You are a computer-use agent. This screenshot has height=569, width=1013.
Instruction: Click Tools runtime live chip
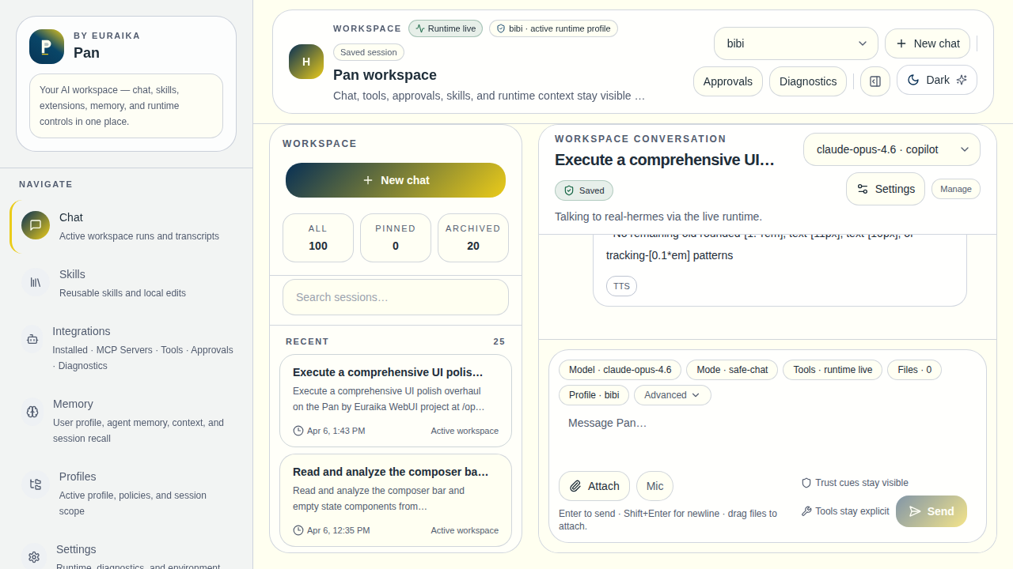833,370
